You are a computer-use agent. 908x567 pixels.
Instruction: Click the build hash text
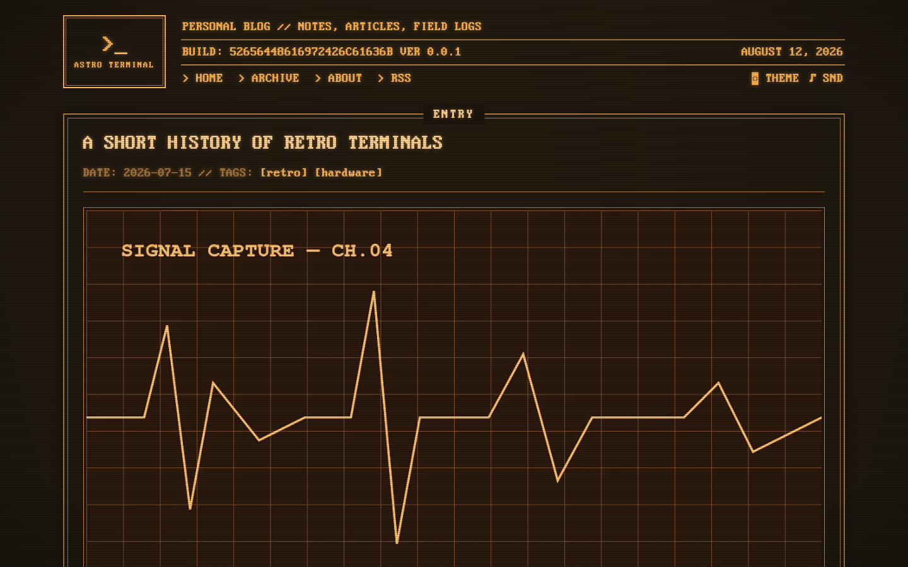point(311,52)
